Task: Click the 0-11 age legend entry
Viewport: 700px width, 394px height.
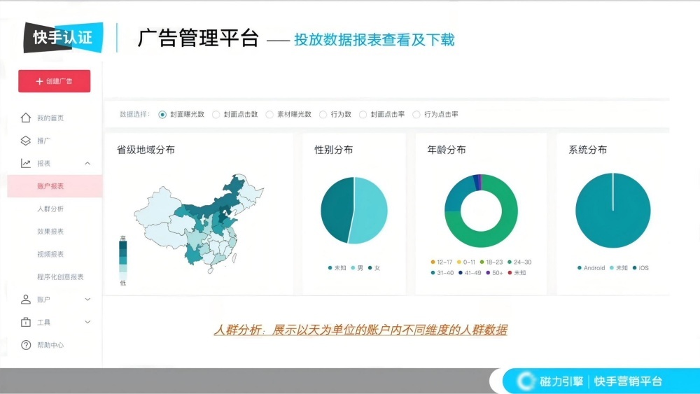Action: point(466,262)
